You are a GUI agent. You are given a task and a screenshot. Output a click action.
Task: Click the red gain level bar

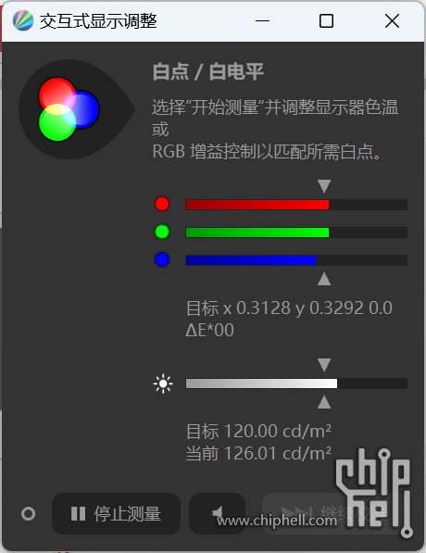click(x=296, y=205)
